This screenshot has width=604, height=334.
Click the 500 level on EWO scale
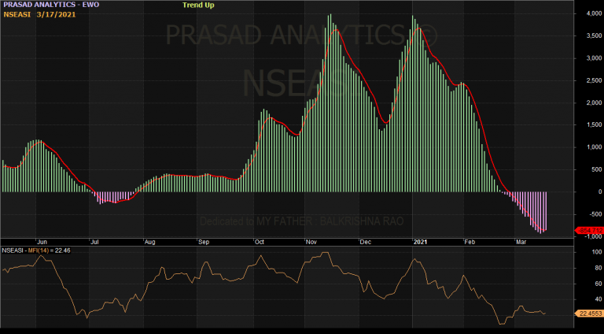point(598,169)
